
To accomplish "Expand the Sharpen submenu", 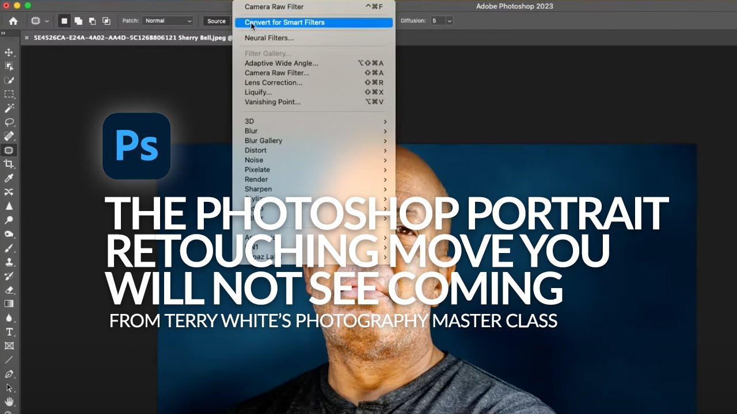I will [x=314, y=189].
